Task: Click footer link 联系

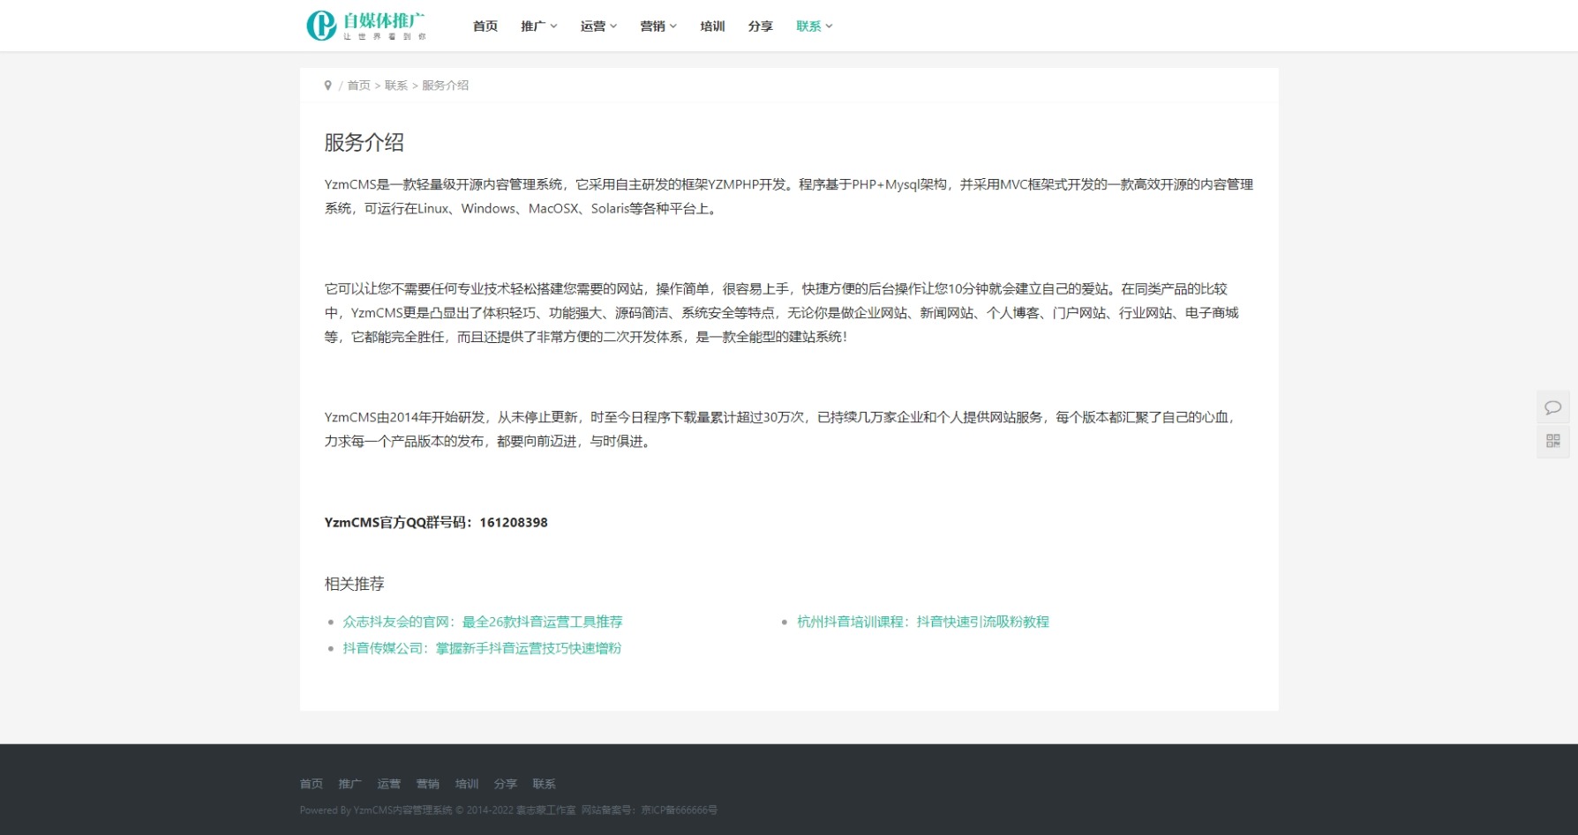Action: (x=544, y=784)
